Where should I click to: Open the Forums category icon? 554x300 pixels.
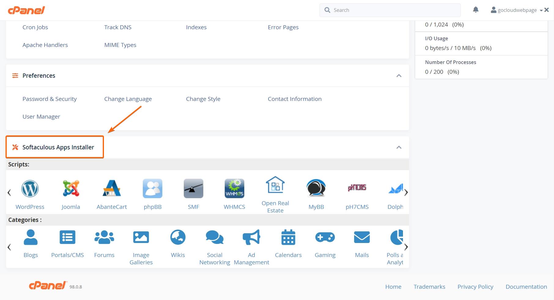click(104, 237)
